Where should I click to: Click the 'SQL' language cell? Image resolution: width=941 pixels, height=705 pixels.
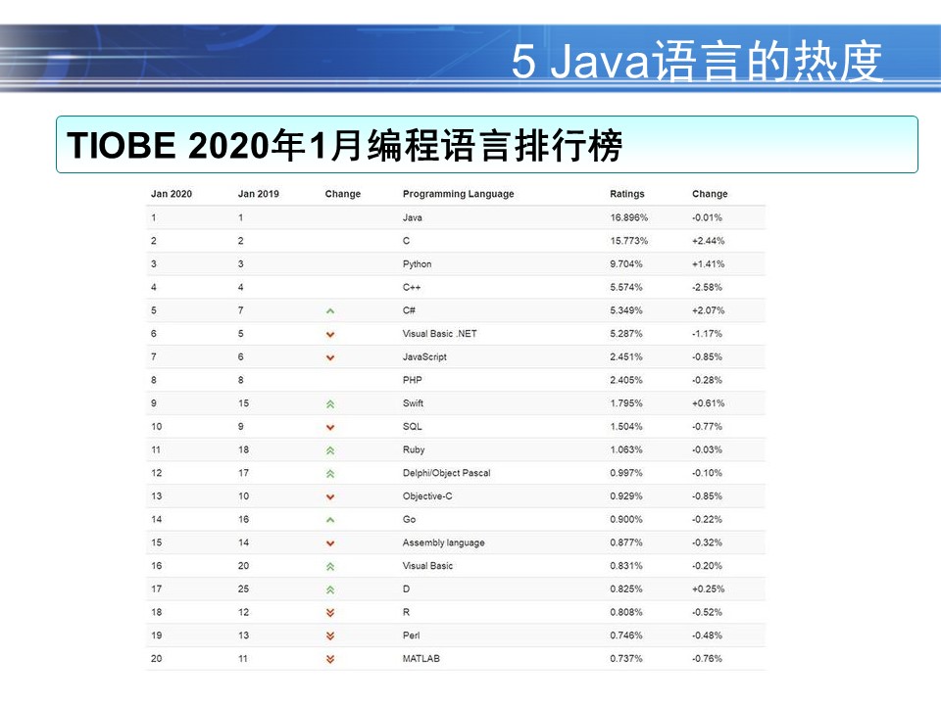[413, 426]
